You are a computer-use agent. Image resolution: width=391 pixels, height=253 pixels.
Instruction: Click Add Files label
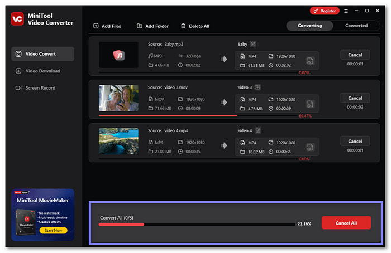111,26
